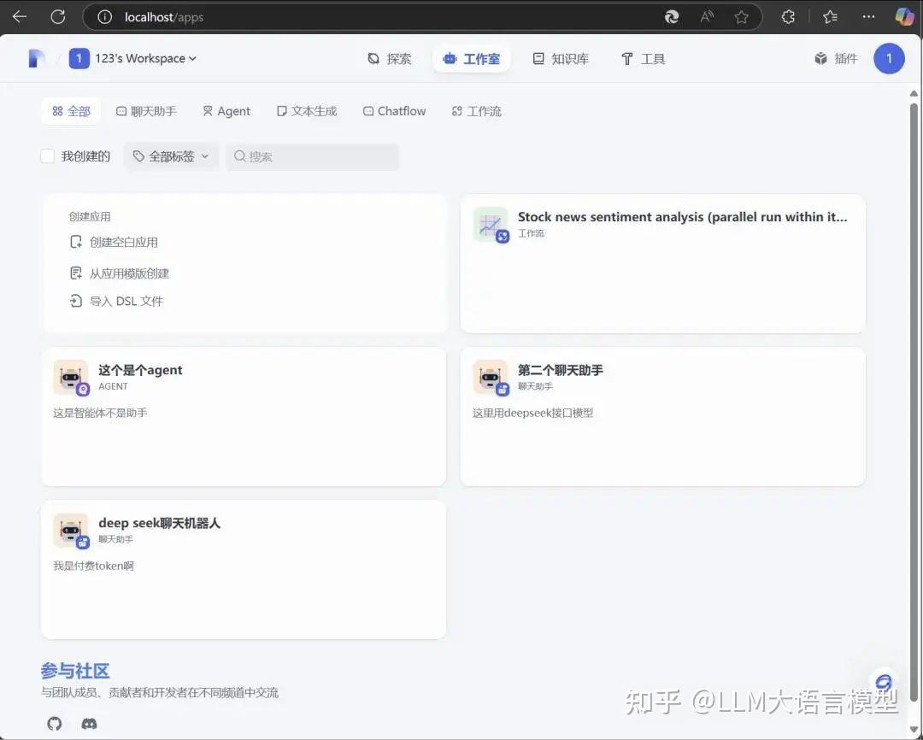Open the browser favorites list icon
The height and width of the screenshot is (740, 923).
click(830, 17)
